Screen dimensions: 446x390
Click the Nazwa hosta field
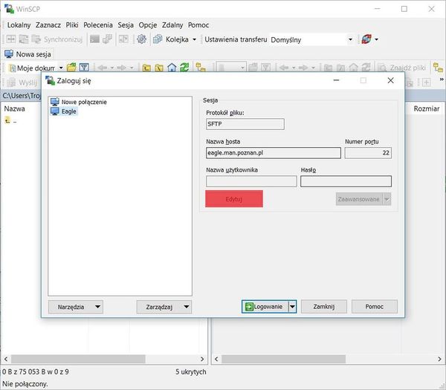pyautogui.click(x=274, y=152)
